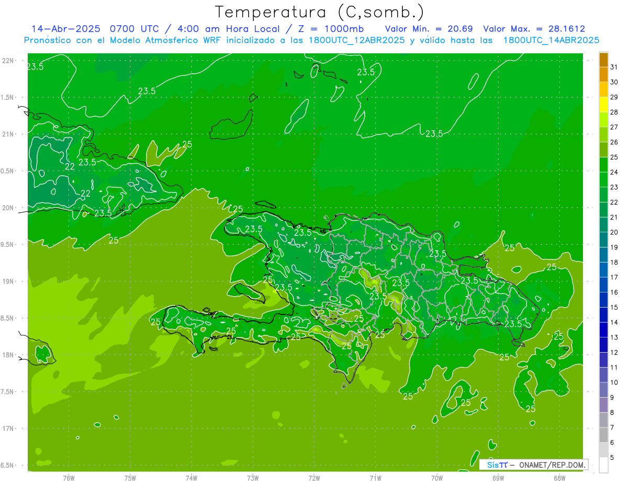Click the gray swatch between 6 and 7
The width and height of the screenshot is (628, 485).
coord(604,435)
